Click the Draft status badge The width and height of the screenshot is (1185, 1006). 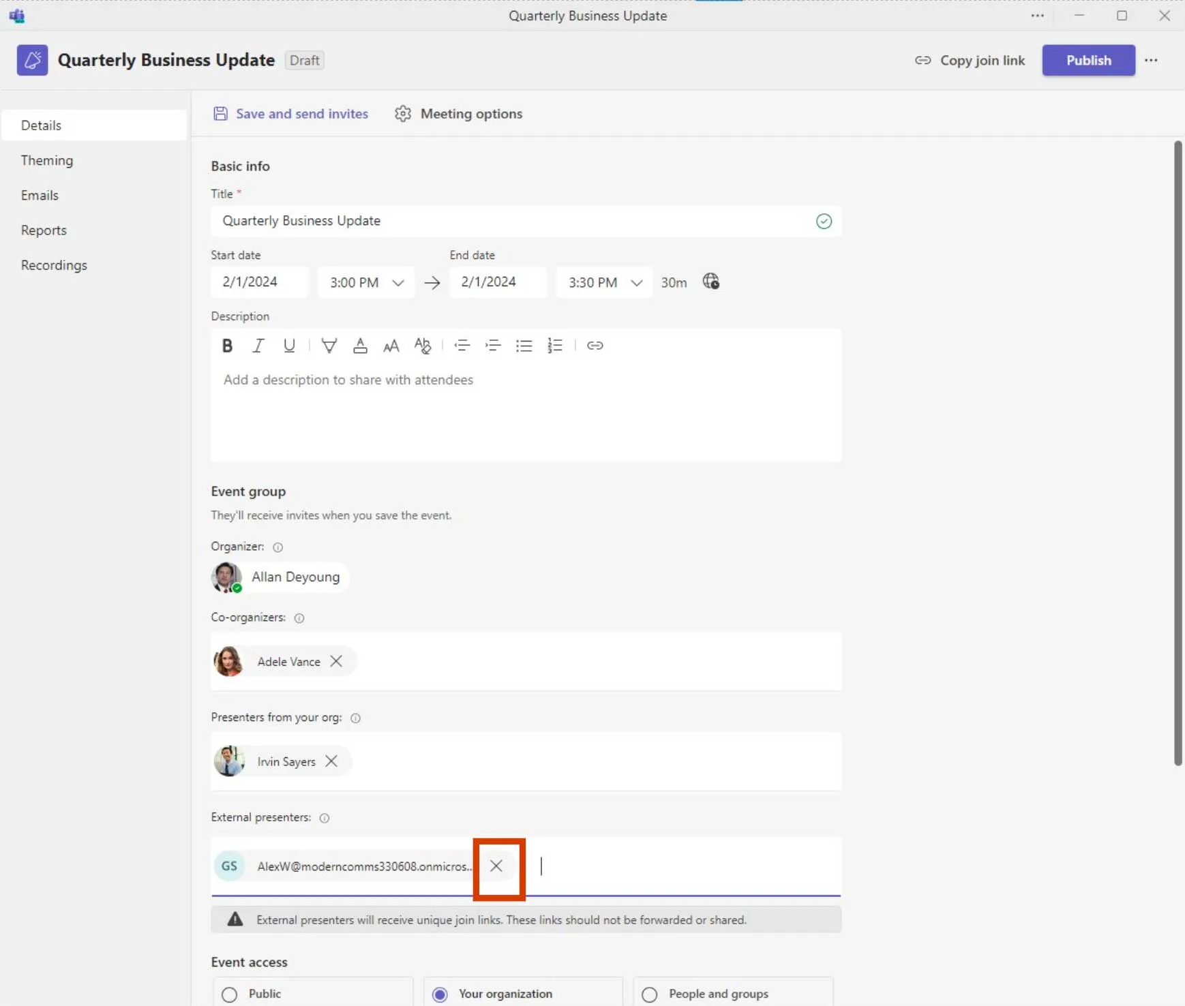click(x=304, y=60)
